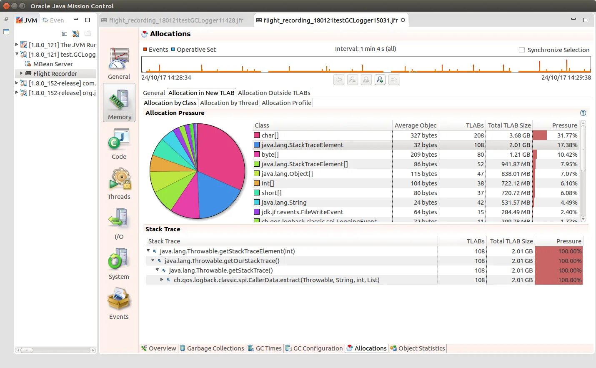Open Allocation Outside TLABs tab
This screenshot has height=368, width=596.
274,93
